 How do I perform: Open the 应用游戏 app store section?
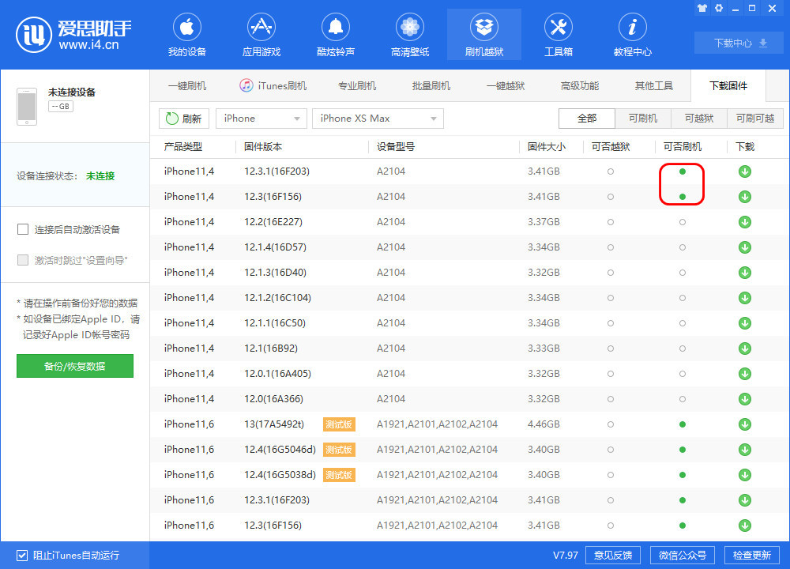(261, 36)
